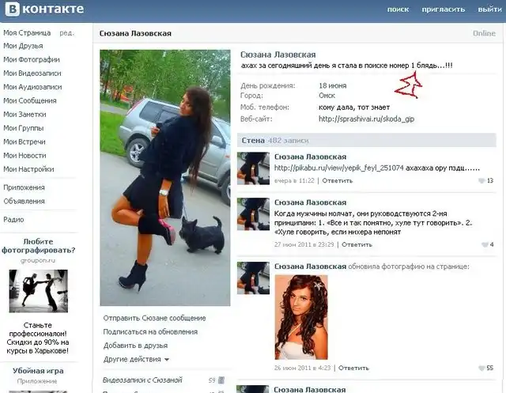Image resolution: width=506 pixels, height=393 pixels.
Task: Click Отправить Сюзане сообщение
Action: tap(154, 318)
